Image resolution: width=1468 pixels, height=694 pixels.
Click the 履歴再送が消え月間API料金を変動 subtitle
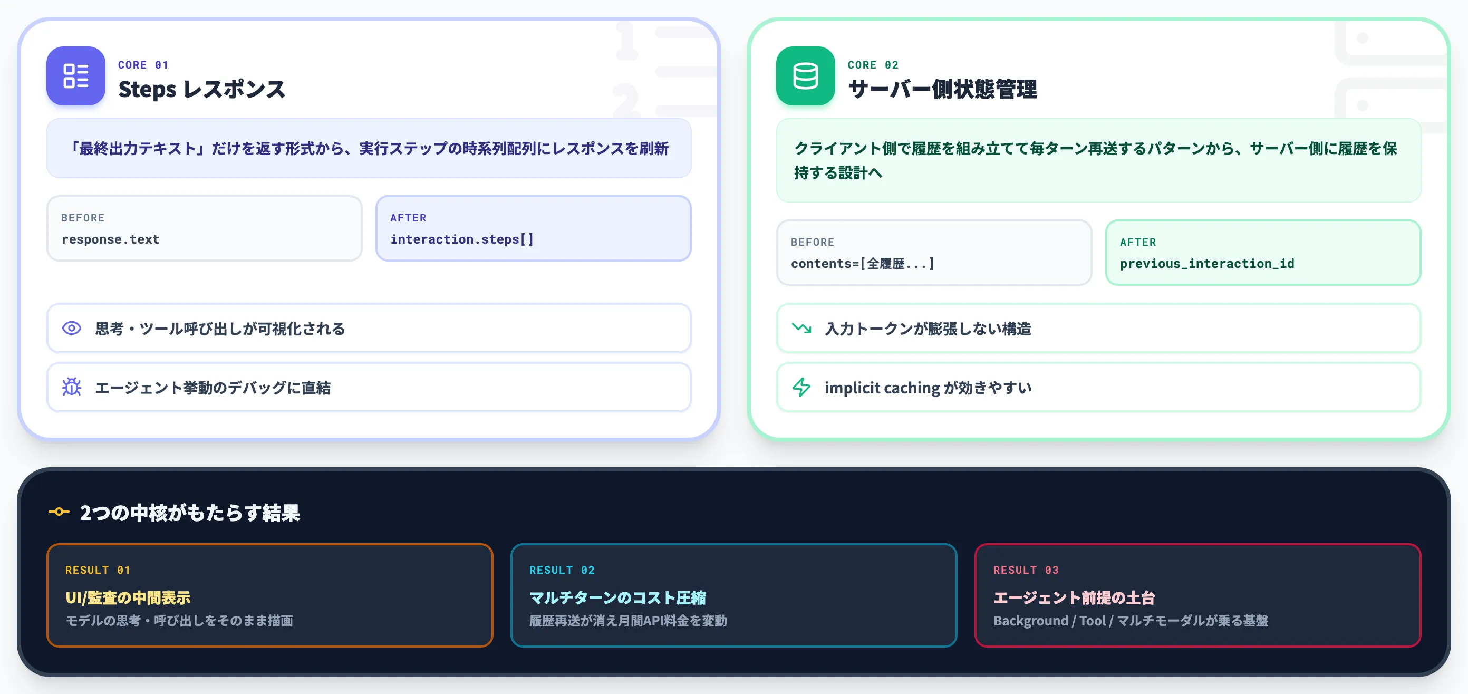(628, 621)
